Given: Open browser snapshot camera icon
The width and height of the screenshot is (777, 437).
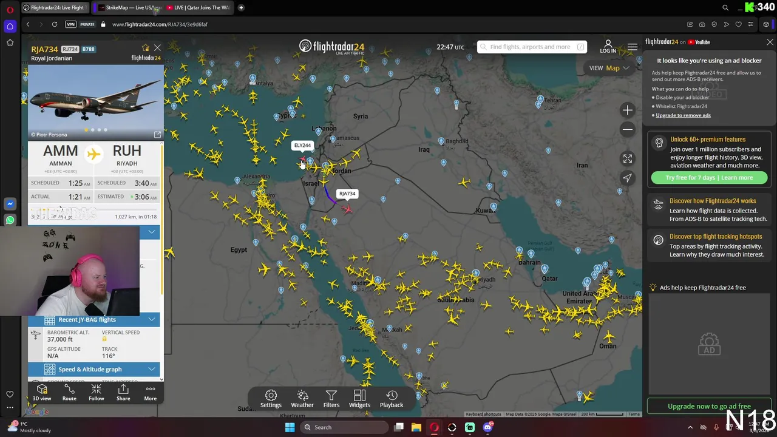Looking at the screenshot, I should coord(702,24).
